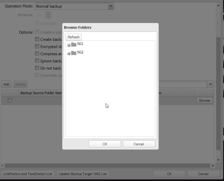Click the vertical scrollbar down arrow
The height and width of the screenshot is (181, 224).
pyautogui.click(x=218, y=160)
